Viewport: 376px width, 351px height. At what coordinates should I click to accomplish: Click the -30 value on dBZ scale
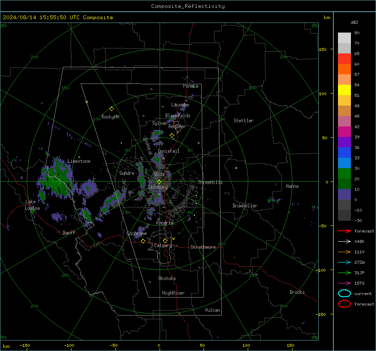point(358,221)
